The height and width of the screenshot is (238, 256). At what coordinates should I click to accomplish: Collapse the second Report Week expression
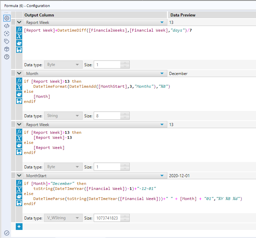[x=19, y=124]
